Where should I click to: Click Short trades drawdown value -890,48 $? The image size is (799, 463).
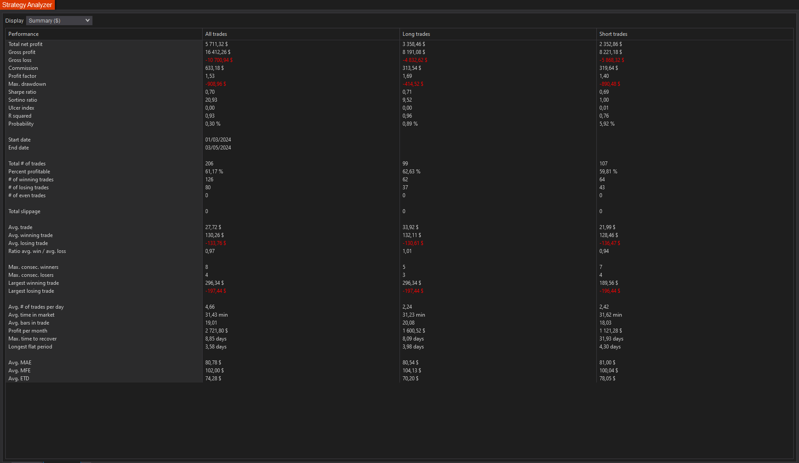tap(610, 84)
